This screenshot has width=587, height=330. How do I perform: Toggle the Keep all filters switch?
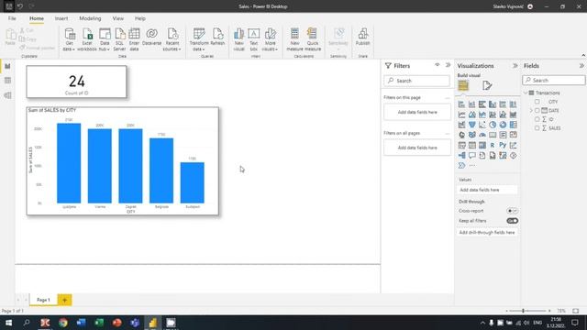[x=512, y=221]
